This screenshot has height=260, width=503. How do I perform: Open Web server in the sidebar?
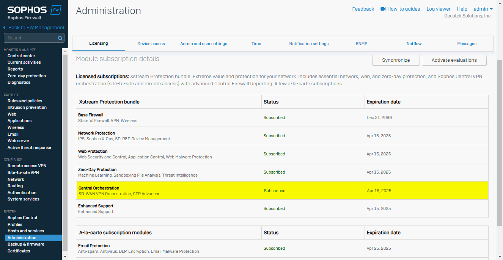(x=18, y=141)
